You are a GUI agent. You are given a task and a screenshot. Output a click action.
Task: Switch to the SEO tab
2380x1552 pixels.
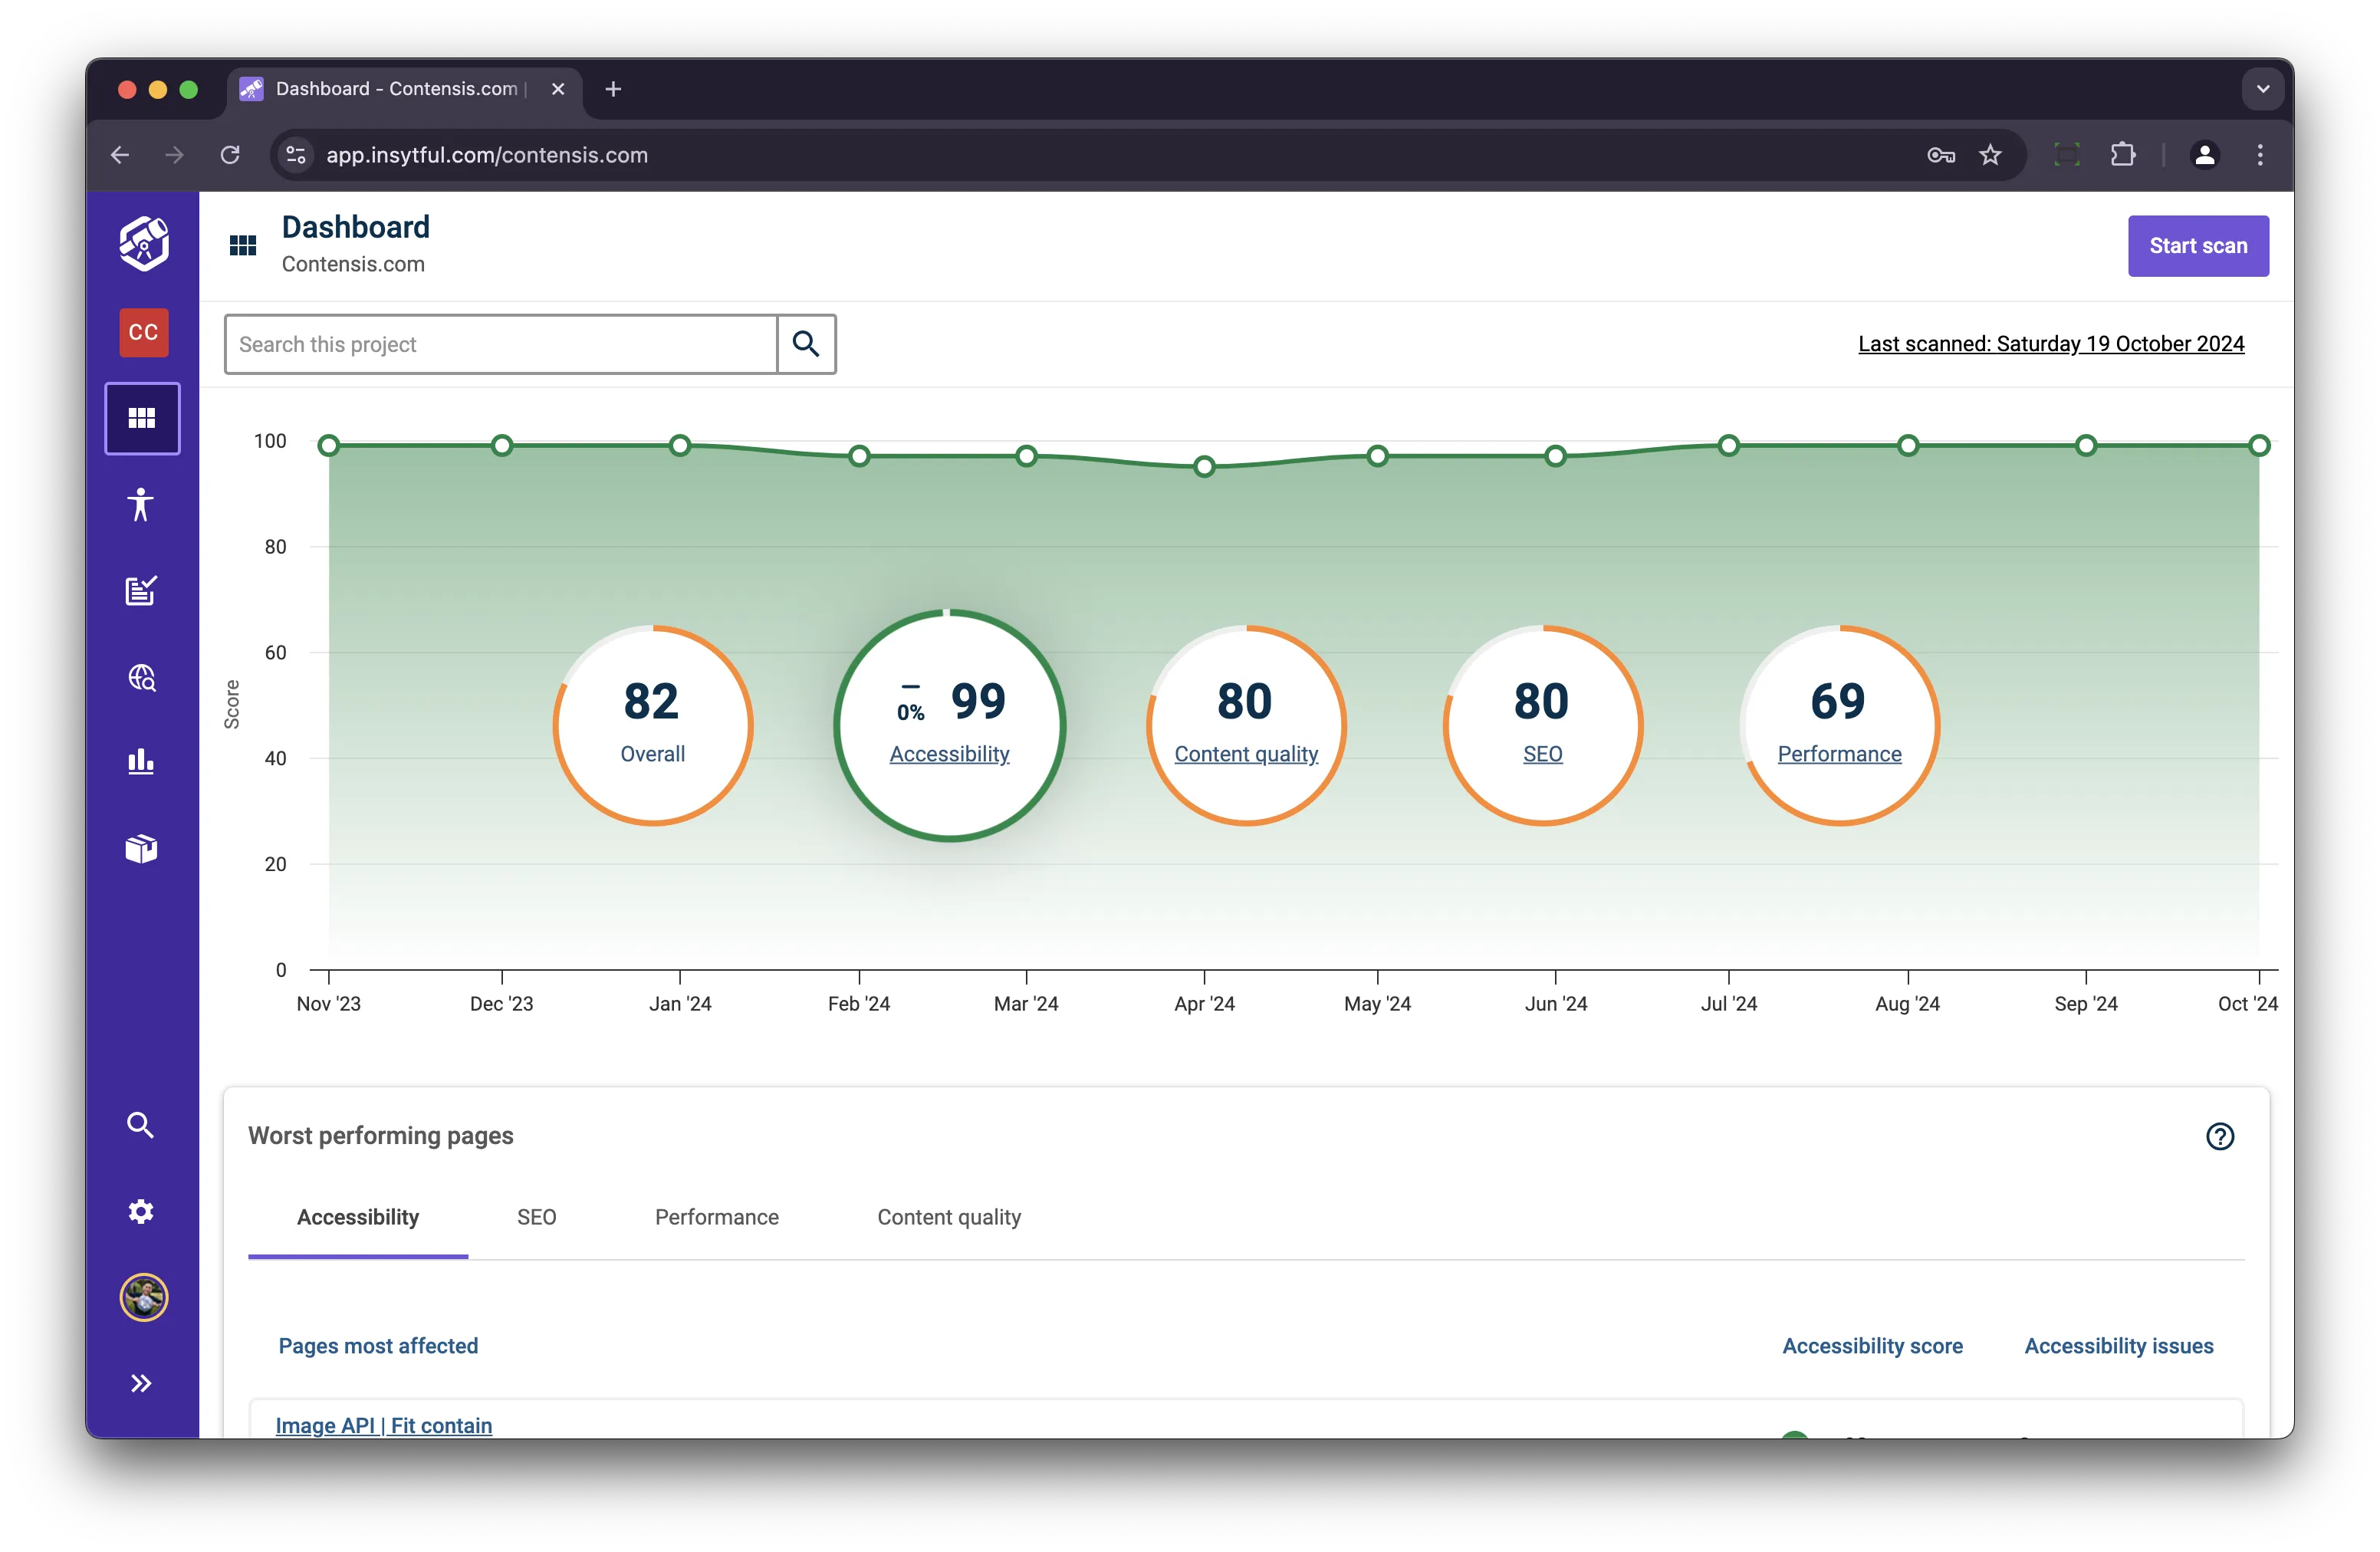[x=536, y=1217]
